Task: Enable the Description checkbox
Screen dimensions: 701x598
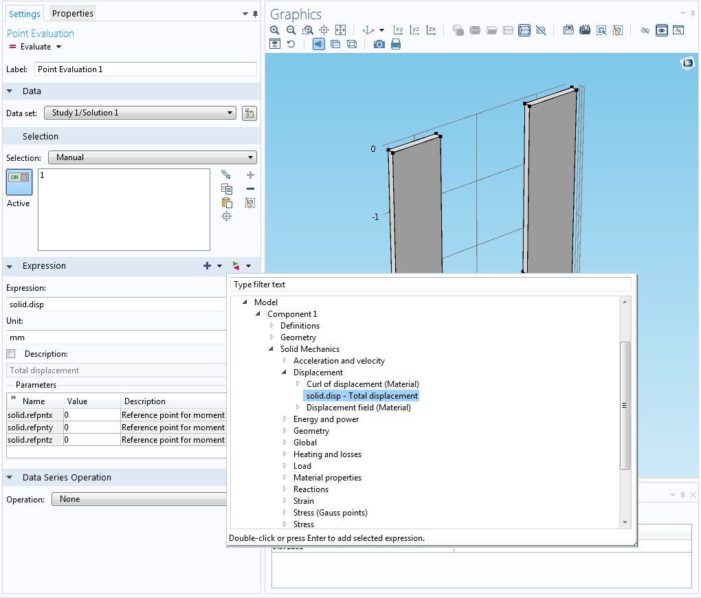Action: point(11,354)
